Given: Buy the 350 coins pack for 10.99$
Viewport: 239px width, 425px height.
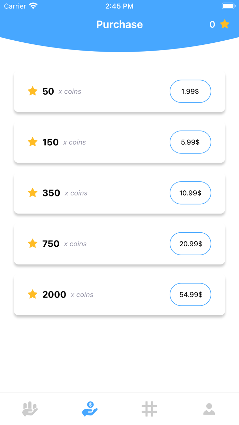Looking at the screenshot, I should pyautogui.click(x=190, y=193).
